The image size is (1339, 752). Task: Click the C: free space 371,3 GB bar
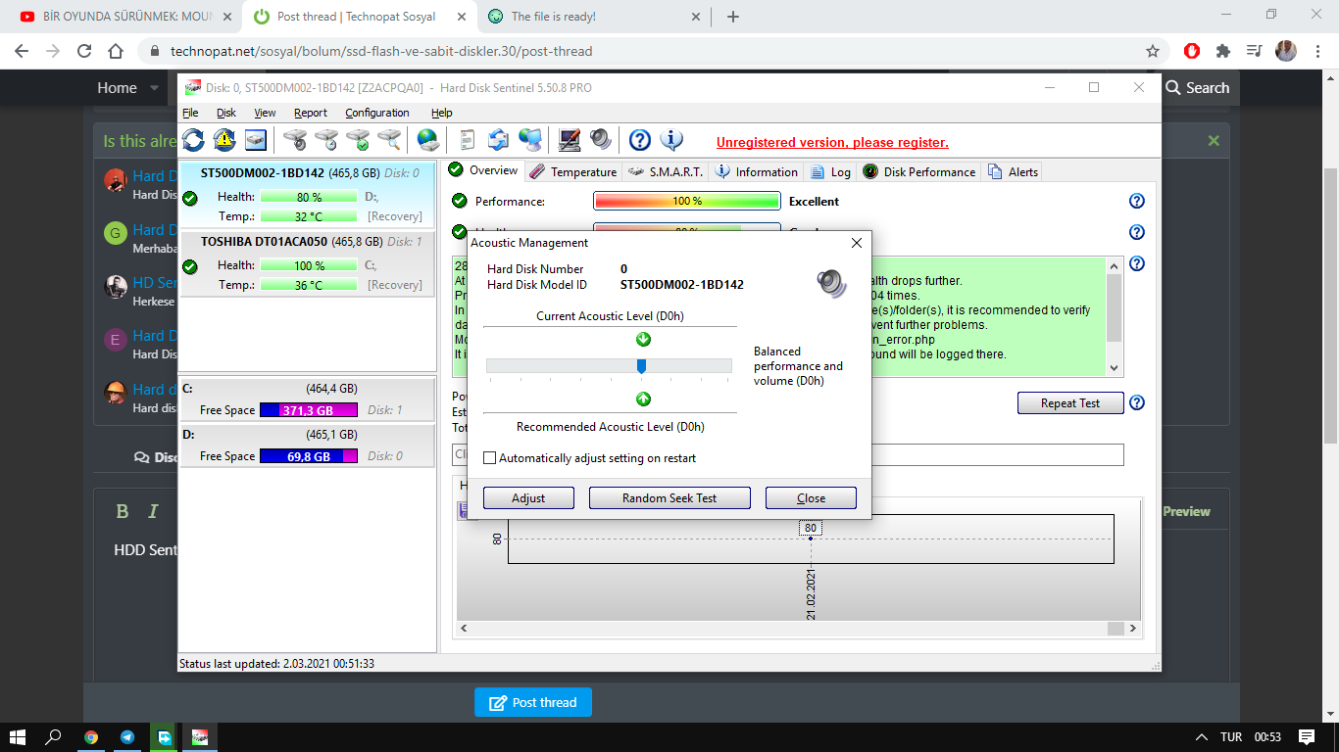point(309,410)
